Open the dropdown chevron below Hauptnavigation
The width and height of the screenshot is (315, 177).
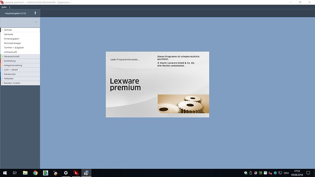[x=36, y=22]
